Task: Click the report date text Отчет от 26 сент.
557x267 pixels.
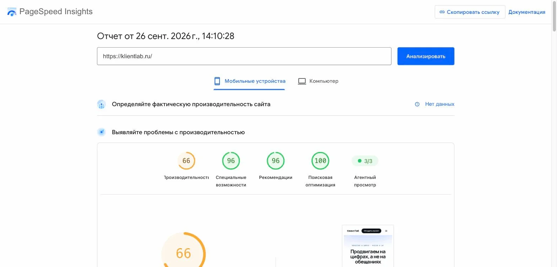Action: pos(166,36)
